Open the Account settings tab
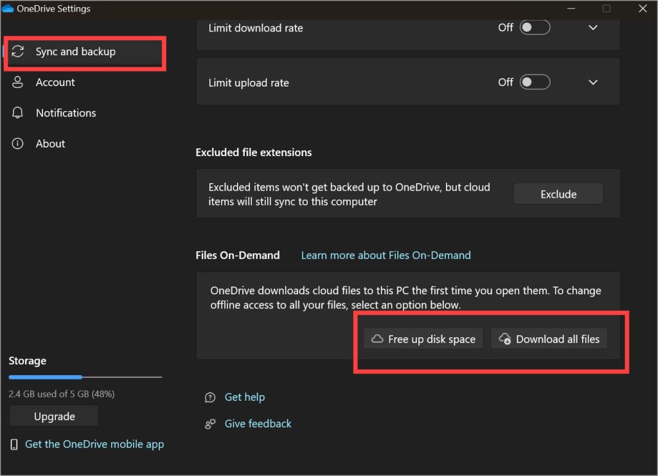Viewport: 658px width, 476px height. click(x=55, y=82)
